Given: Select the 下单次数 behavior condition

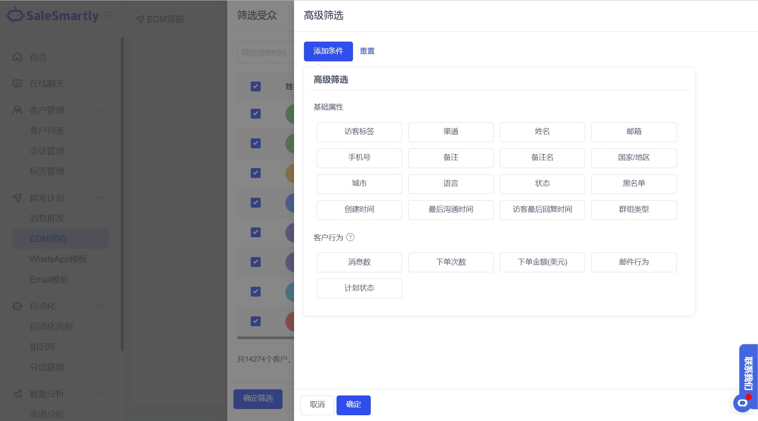Looking at the screenshot, I should pyautogui.click(x=451, y=262).
